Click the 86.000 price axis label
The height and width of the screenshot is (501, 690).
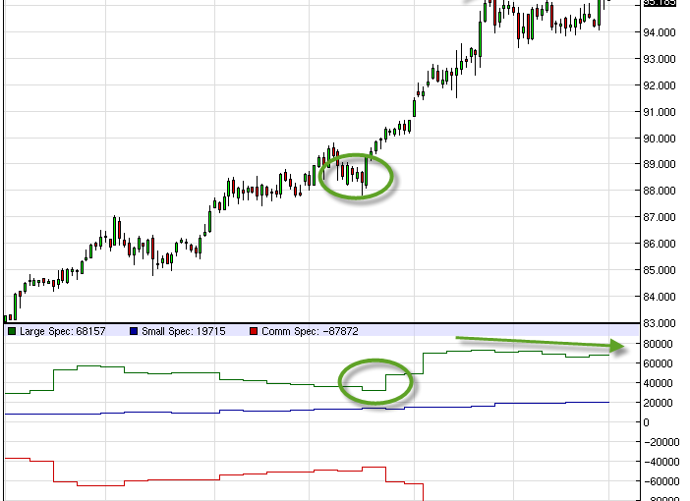660,244
